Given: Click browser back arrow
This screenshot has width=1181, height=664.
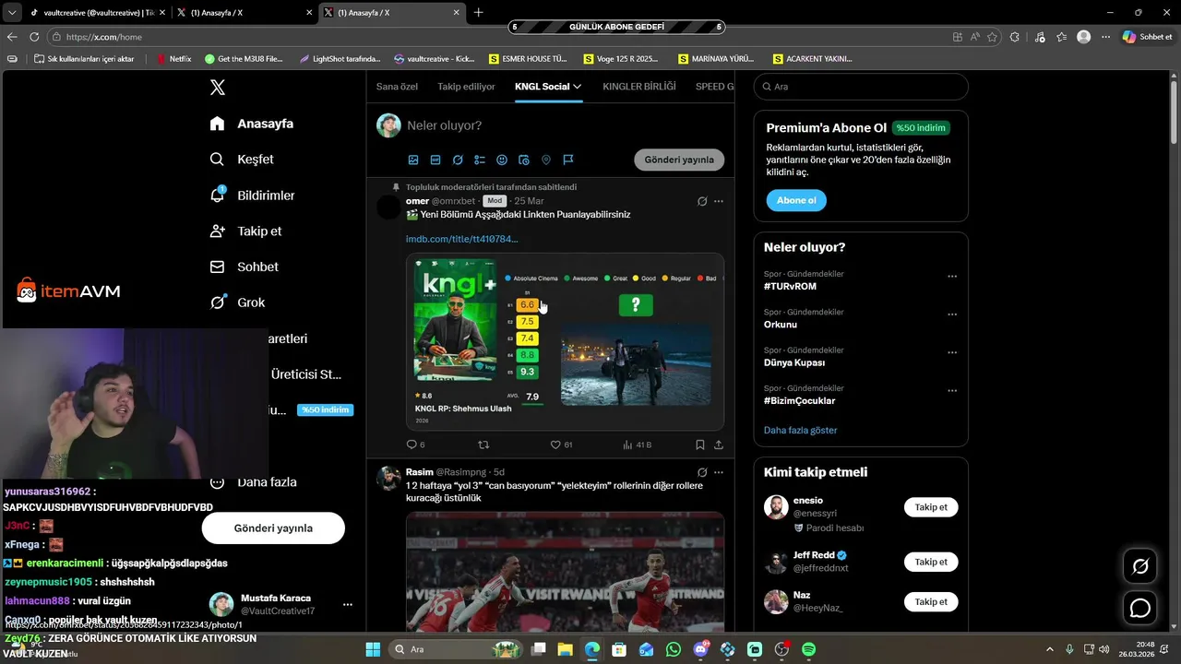Looking at the screenshot, I should pos(12,37).
